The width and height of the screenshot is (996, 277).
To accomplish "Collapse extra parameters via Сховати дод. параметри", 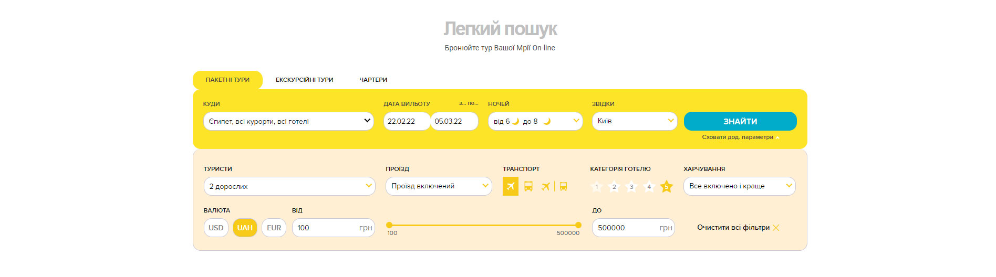I will coord(741,137).
